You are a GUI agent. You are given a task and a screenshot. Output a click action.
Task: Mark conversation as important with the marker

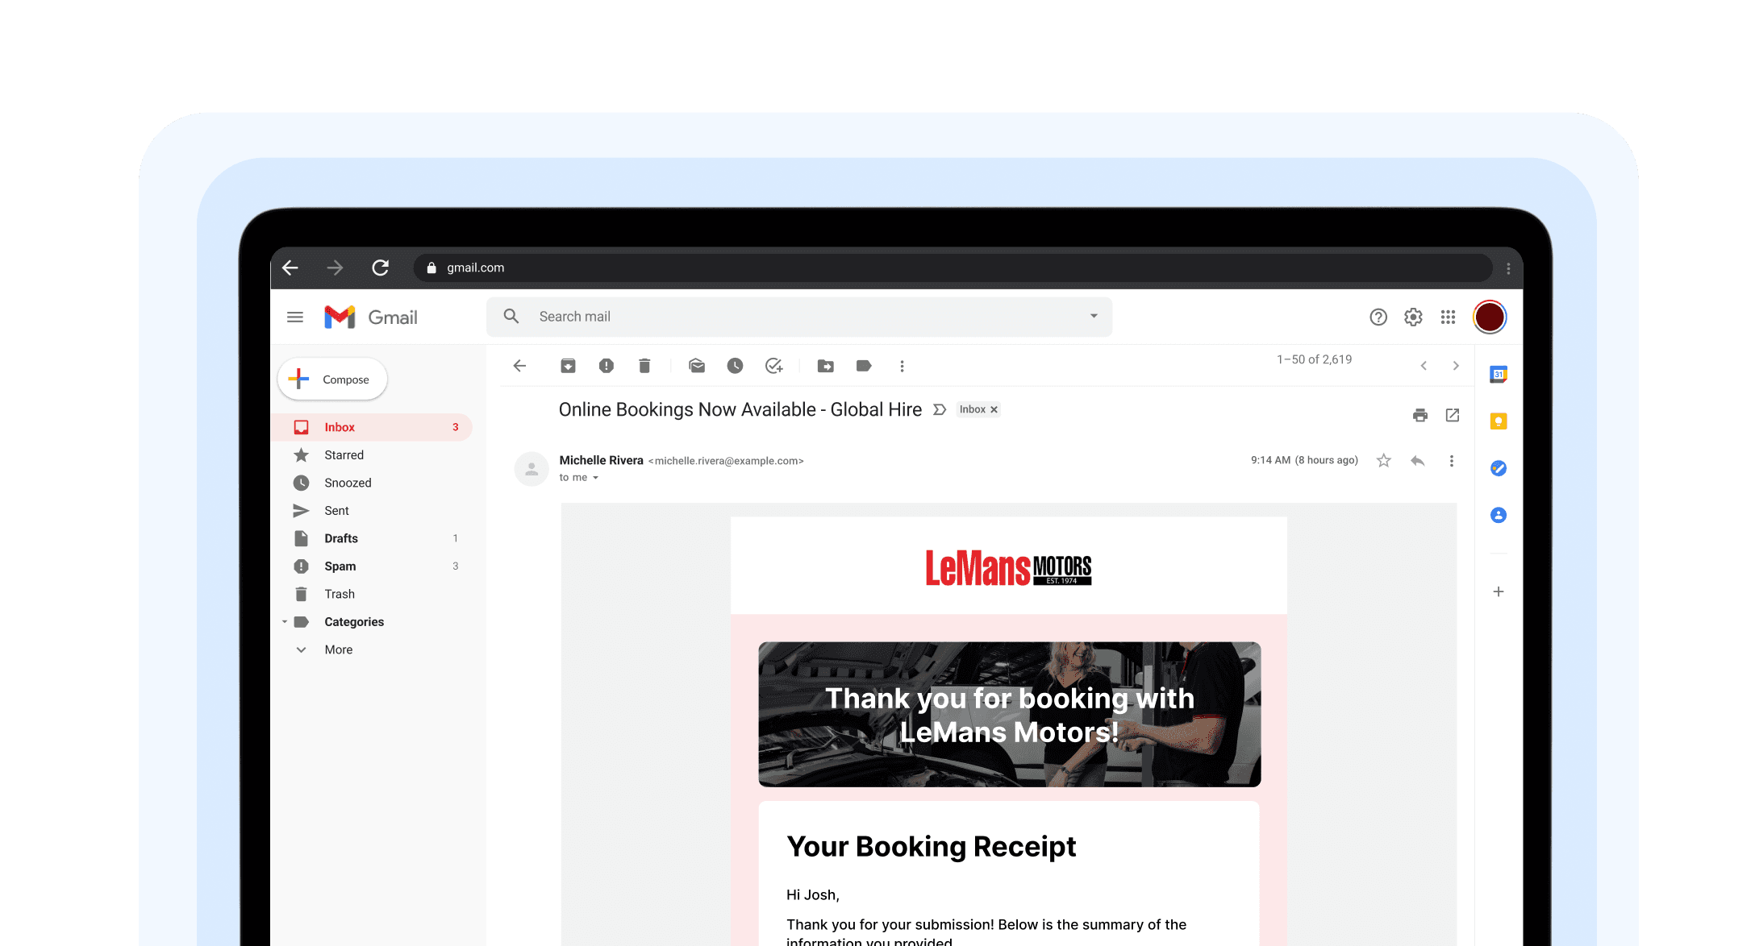[940, 409]
